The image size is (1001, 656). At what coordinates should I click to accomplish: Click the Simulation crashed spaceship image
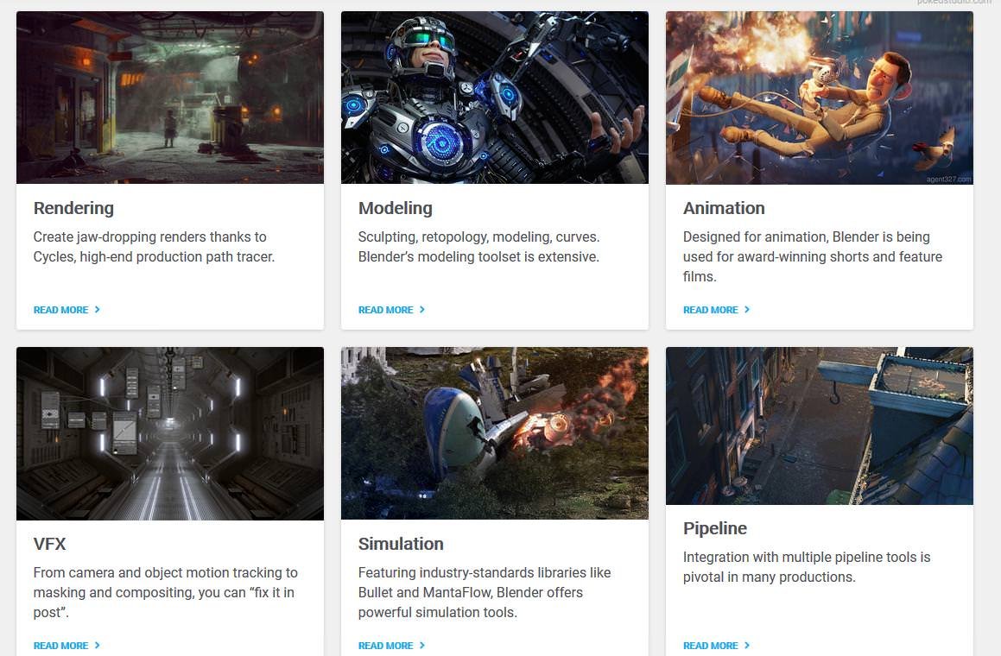pyautogui.click(x=495, y=433)
